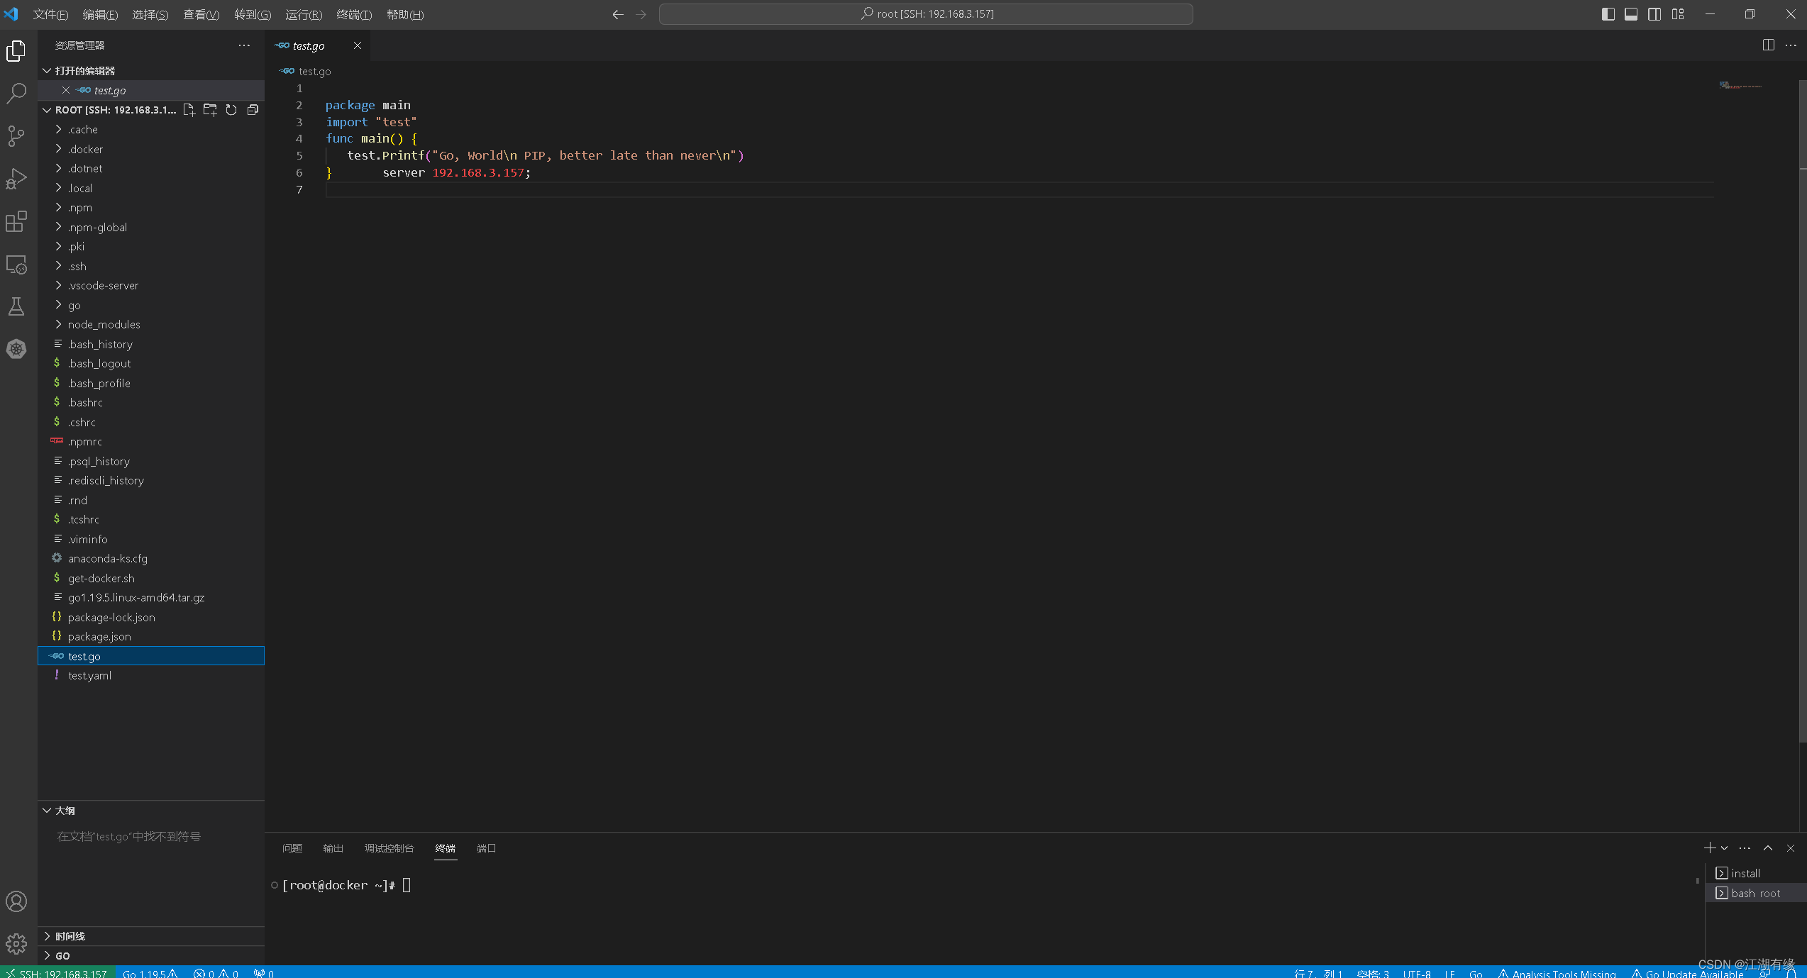
Task: Expand the node_modules folder
Action: click(x=104, y=325)
